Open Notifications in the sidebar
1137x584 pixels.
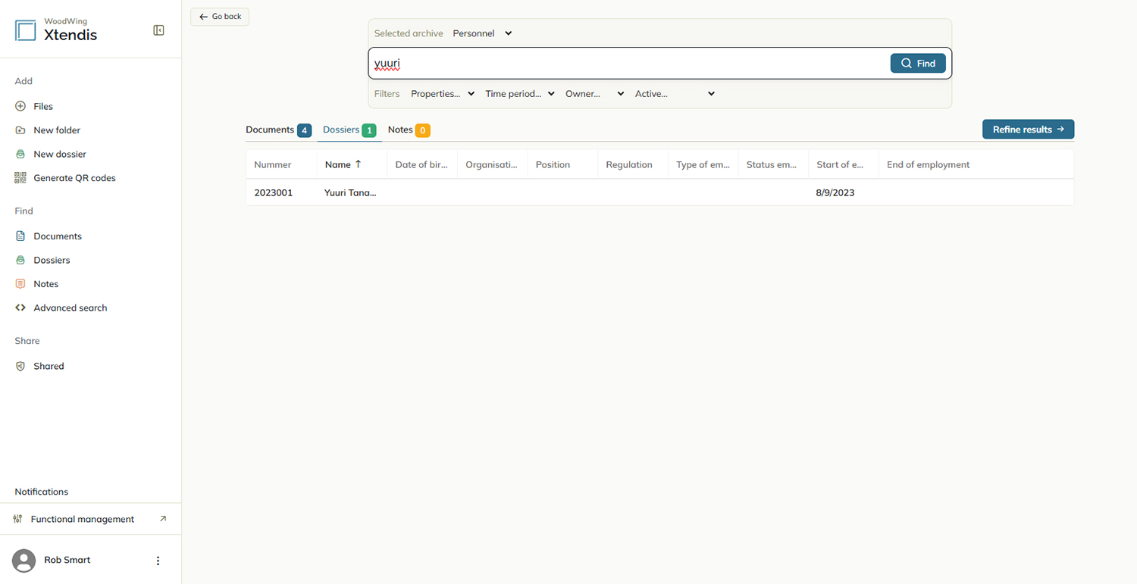click(42, 492)
